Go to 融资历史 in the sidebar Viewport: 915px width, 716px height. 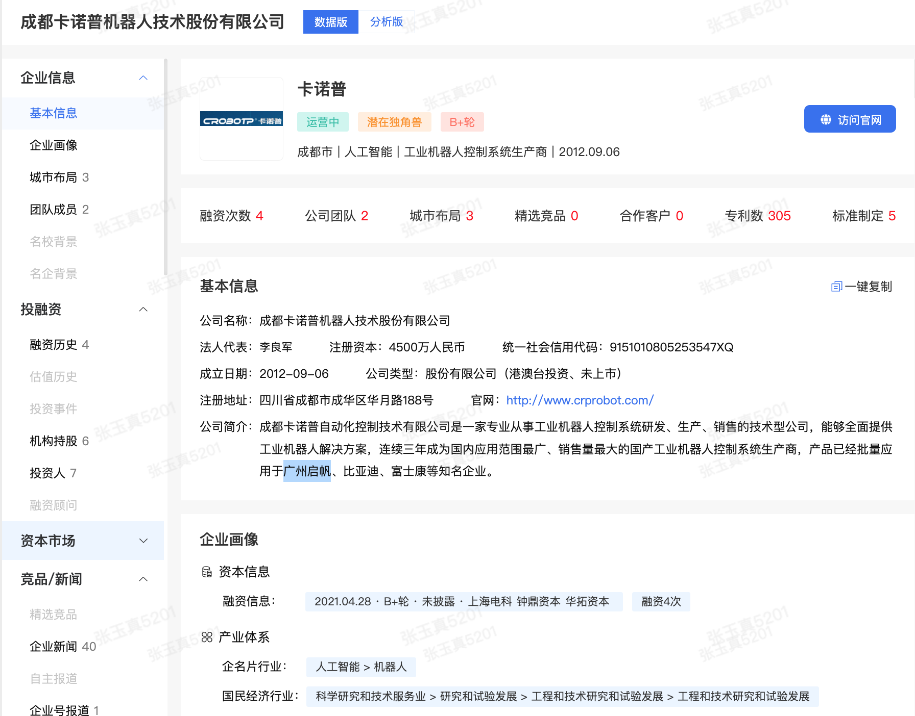[x=54, y=345]
